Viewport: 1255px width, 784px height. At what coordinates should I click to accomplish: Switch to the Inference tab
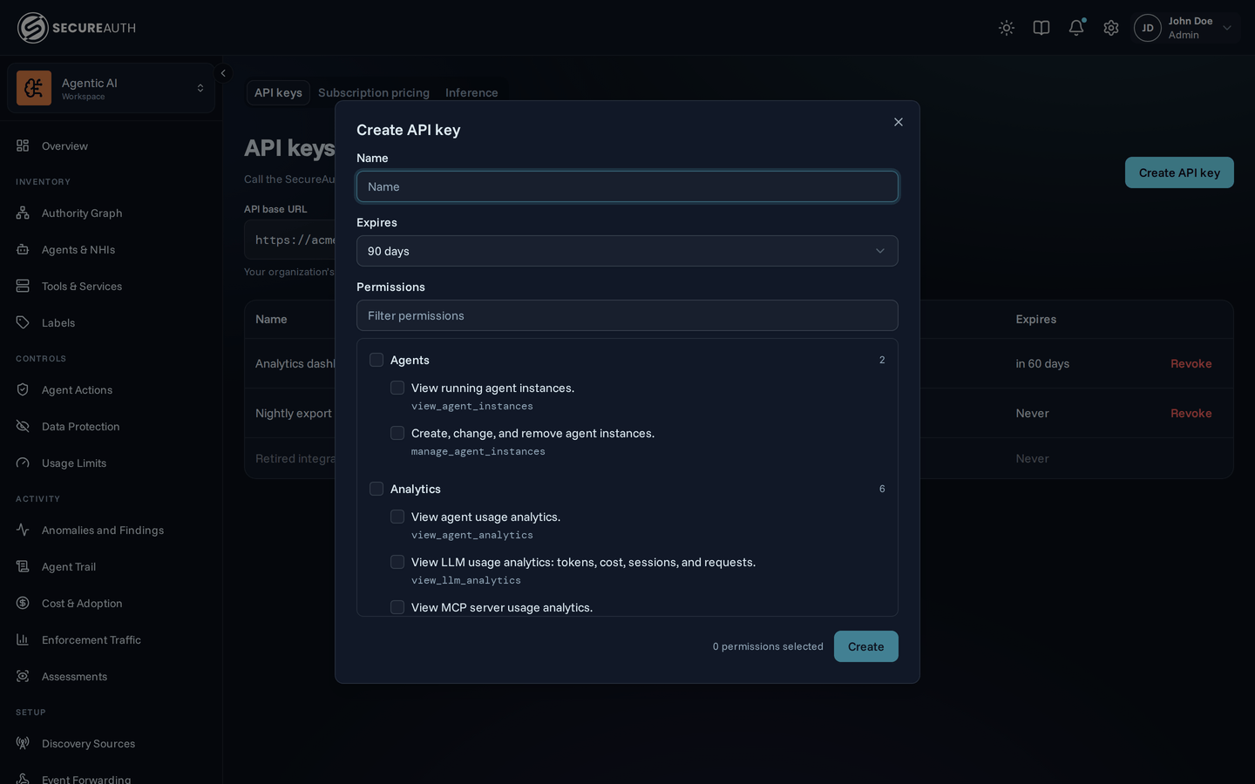(x=471, y=92)
